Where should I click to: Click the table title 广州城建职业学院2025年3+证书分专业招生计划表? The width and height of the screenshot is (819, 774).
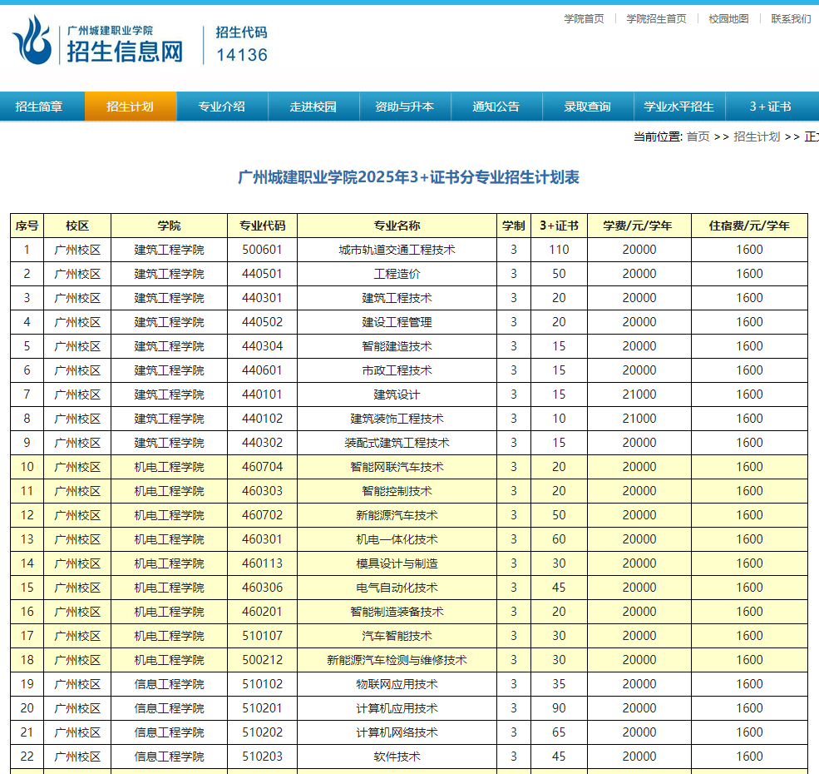[x=409, y=176]
